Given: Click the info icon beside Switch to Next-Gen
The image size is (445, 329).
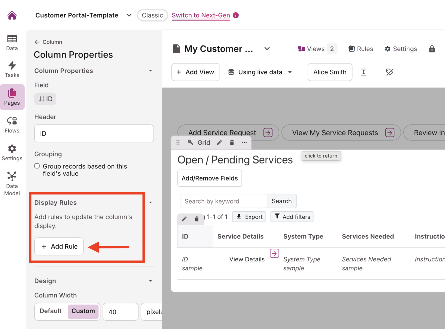Looking at the screenshot, I should (x=236, y=15).
